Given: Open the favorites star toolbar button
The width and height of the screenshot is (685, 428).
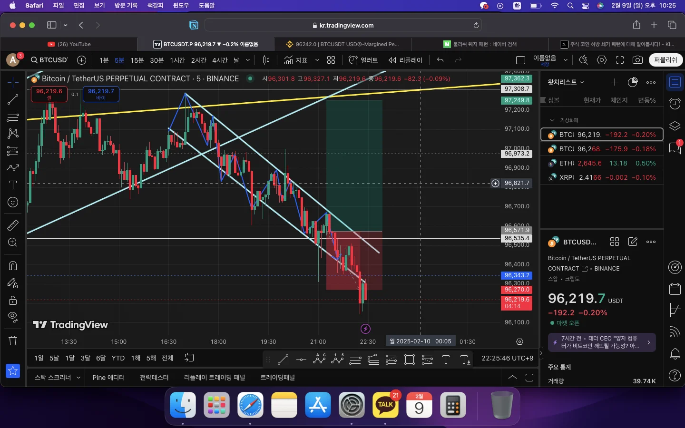Looking at the screenshot, I should (13, 371).
